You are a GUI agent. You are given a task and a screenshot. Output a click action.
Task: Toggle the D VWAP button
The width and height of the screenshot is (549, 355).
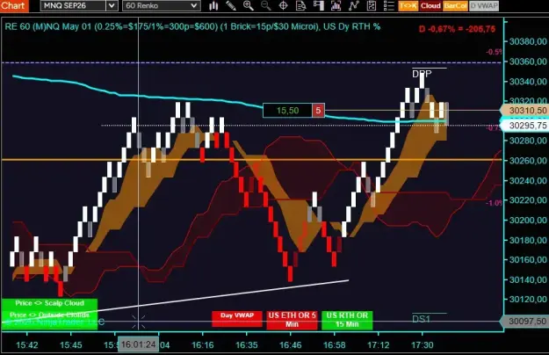(x=484, y=5)
